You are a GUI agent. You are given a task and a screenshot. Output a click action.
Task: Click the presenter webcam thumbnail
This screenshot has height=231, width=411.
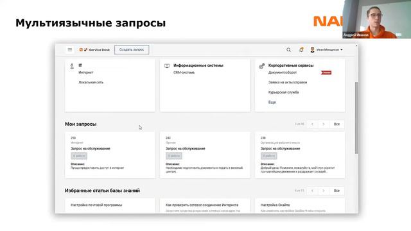coord(377,19)
